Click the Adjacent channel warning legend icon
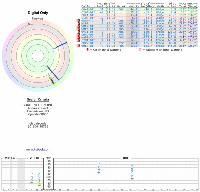This screenshot has height=192, width=200. point(140,50)
